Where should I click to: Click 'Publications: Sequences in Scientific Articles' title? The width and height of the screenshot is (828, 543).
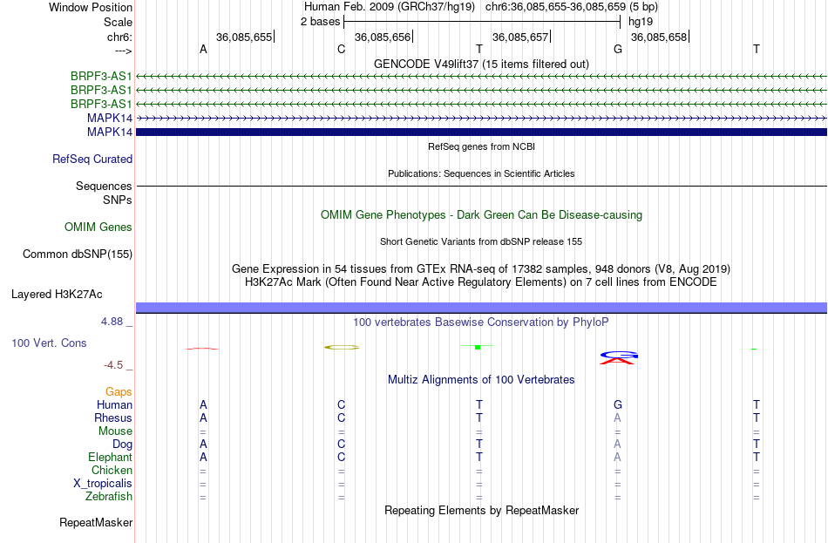click(481, 173)
